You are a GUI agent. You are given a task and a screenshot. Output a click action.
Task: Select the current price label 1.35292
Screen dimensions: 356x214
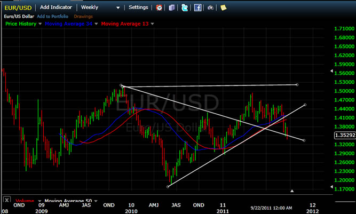(343, 136)
